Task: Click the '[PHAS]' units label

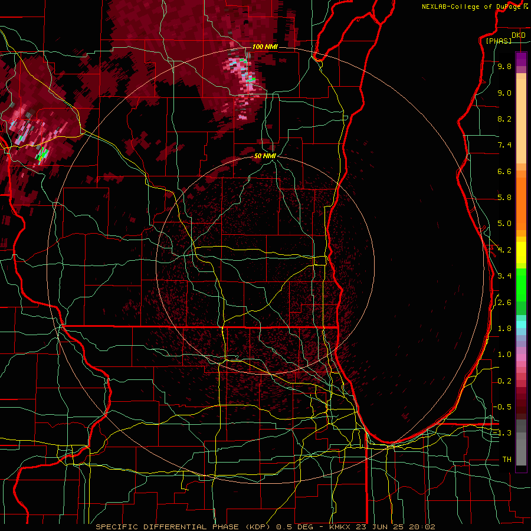Action: [499, 41]
